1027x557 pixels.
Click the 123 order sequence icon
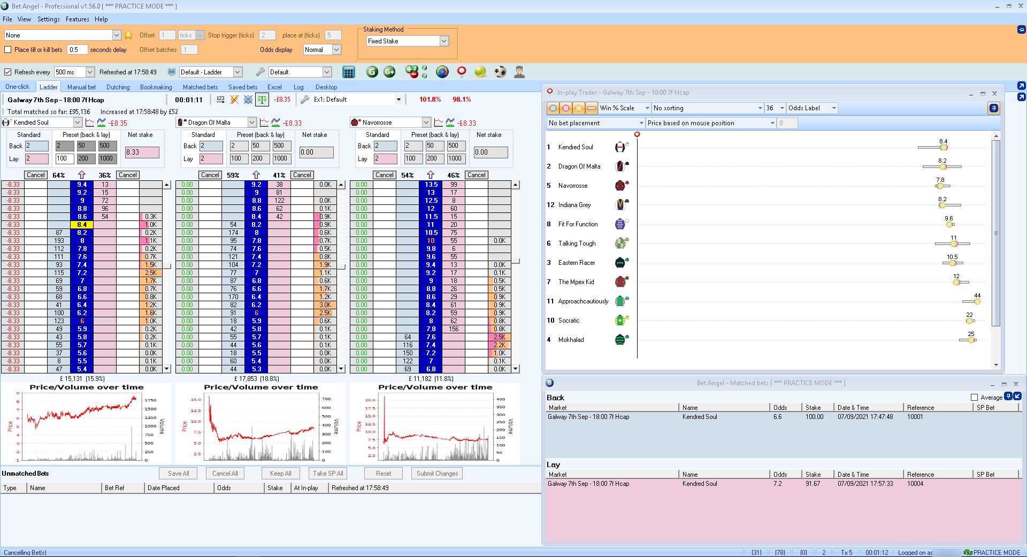click(x=220, y=100)
